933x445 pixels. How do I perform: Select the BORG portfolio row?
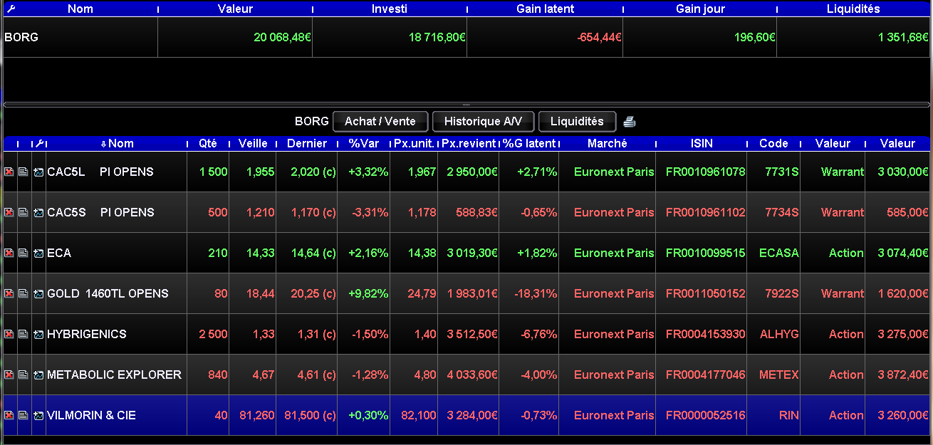pos(466,37)
